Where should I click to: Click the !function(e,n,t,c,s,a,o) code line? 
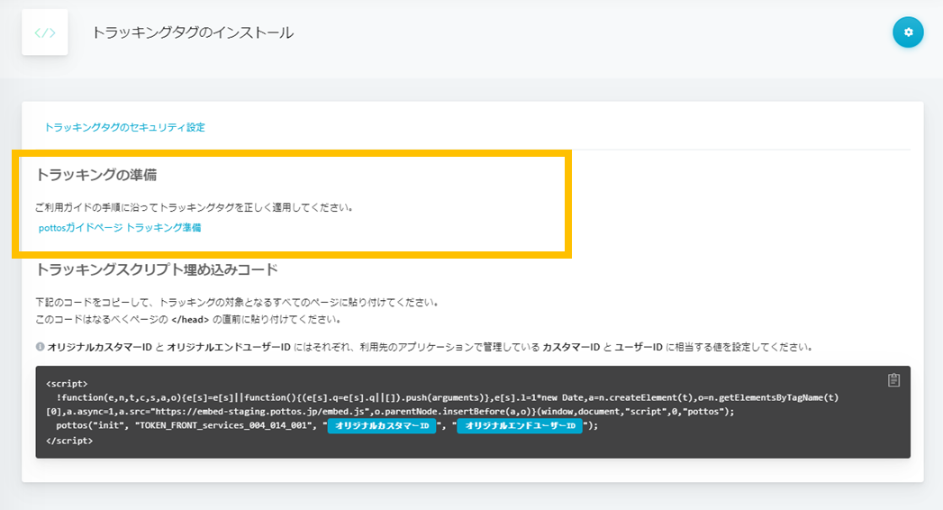448,397
